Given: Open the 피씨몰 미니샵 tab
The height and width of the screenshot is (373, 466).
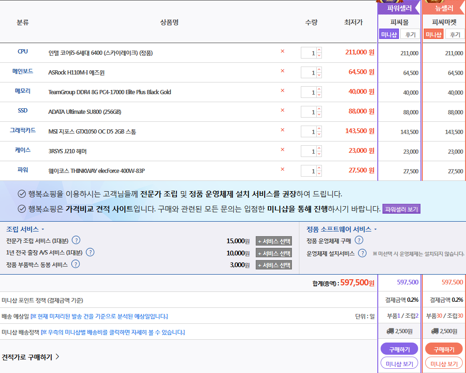Looking at the screenshot, I should pyautogui.click(x=389, y=35).
